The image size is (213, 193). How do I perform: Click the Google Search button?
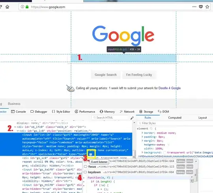coord(106,75)
